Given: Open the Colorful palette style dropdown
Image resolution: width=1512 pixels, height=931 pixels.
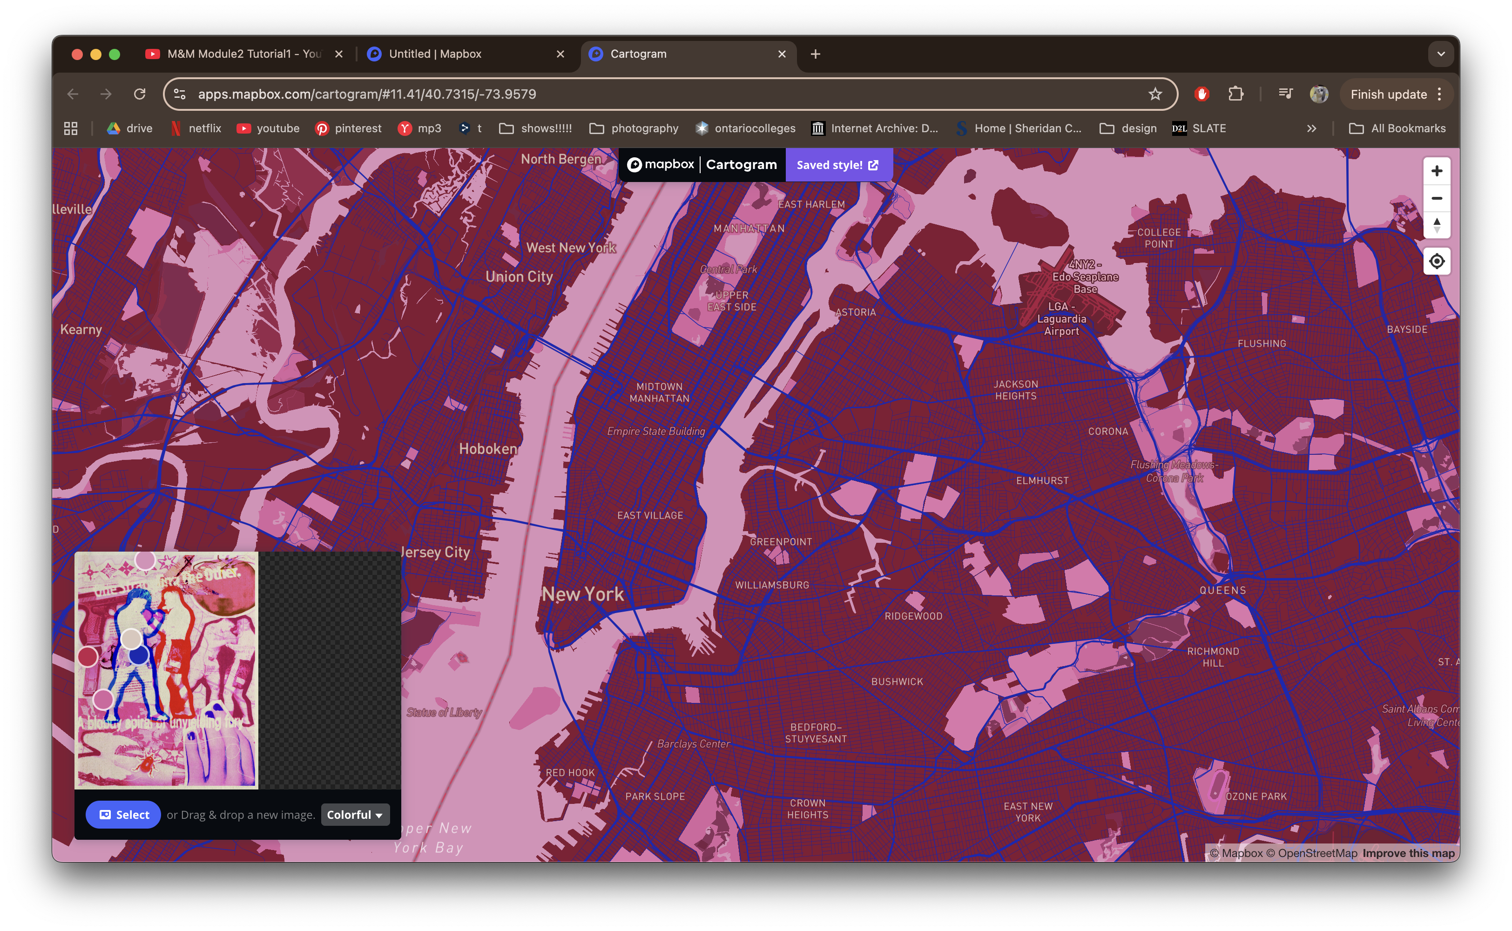Looking at the screenshot, I should pos(355,814).
